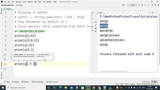
Task: Open the Terminal tool window
Action: coord(25,82)
